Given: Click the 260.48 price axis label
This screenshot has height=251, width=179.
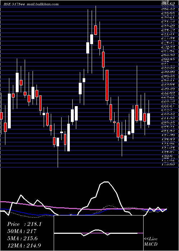Looking at the screenshot, I should (x=168, y=59).
